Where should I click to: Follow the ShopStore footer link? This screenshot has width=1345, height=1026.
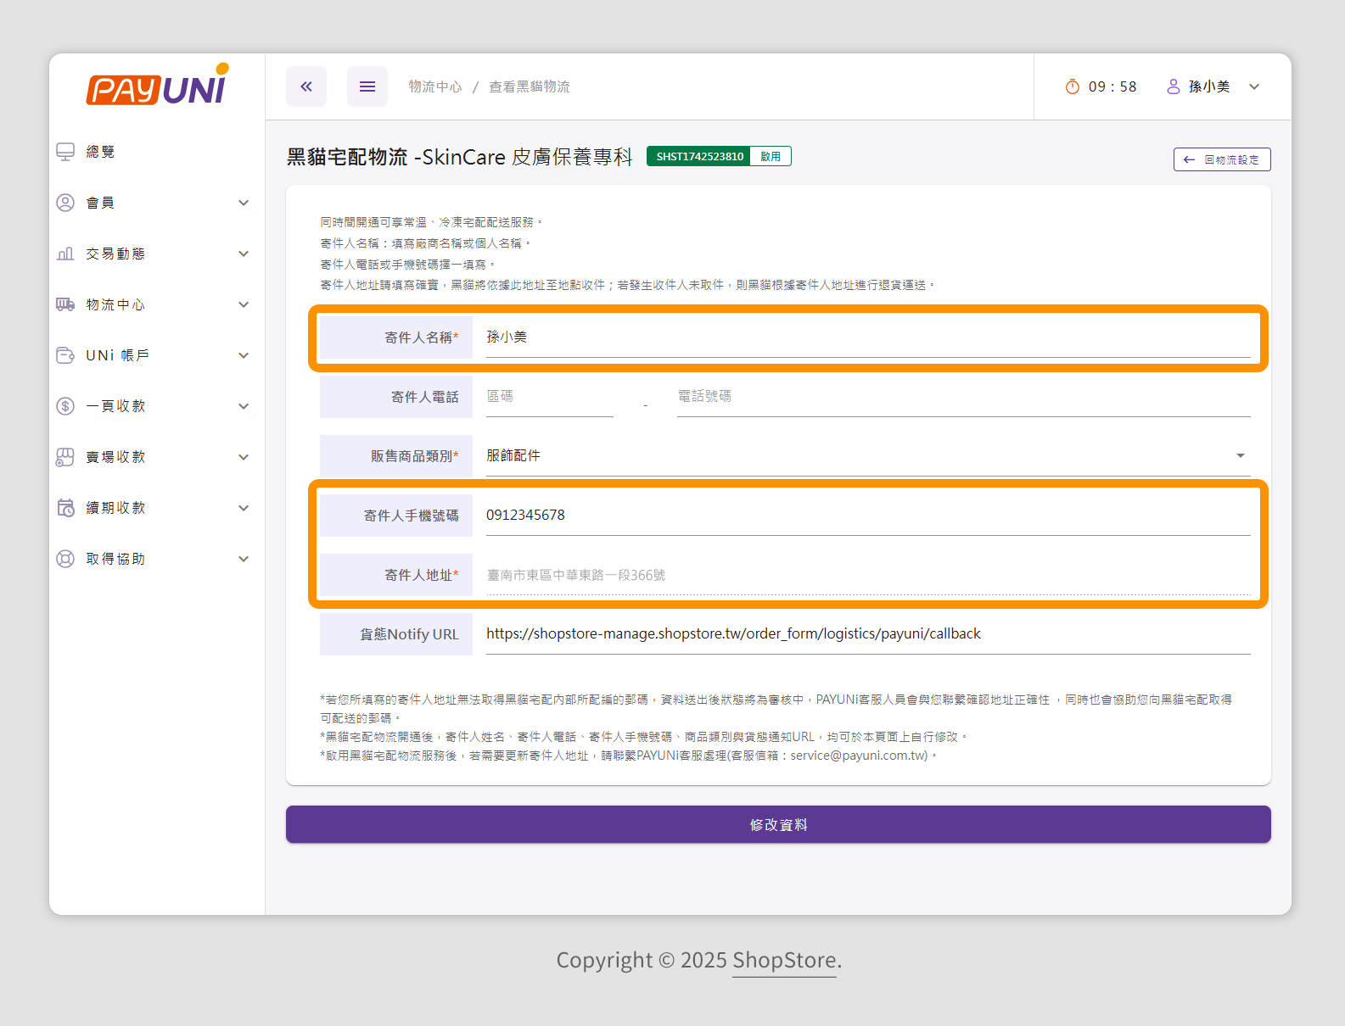point(784,961)
